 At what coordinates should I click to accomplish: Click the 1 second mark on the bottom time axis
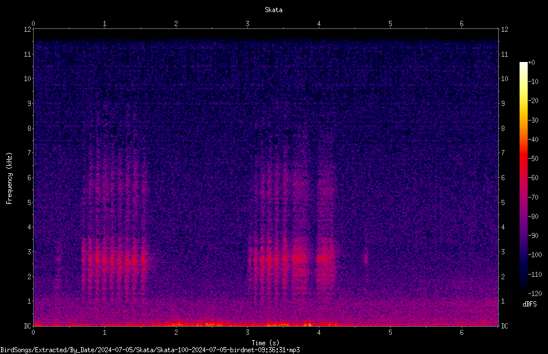(105, 333)
